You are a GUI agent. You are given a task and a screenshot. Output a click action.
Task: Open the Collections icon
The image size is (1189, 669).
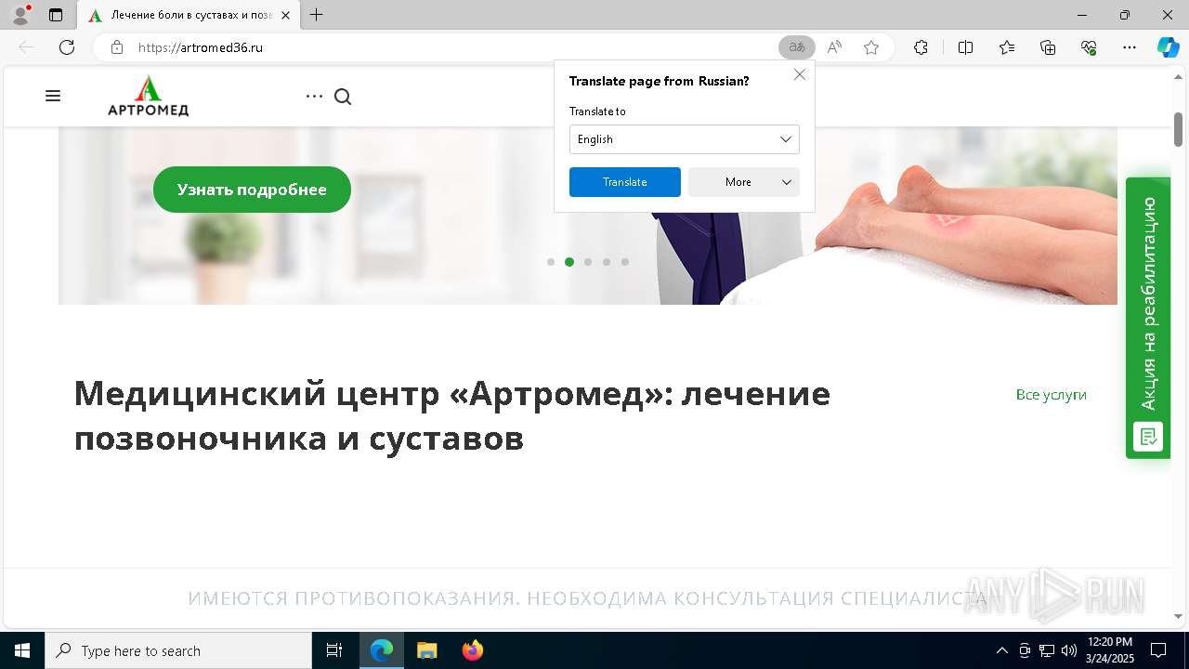pos(1048,47)
